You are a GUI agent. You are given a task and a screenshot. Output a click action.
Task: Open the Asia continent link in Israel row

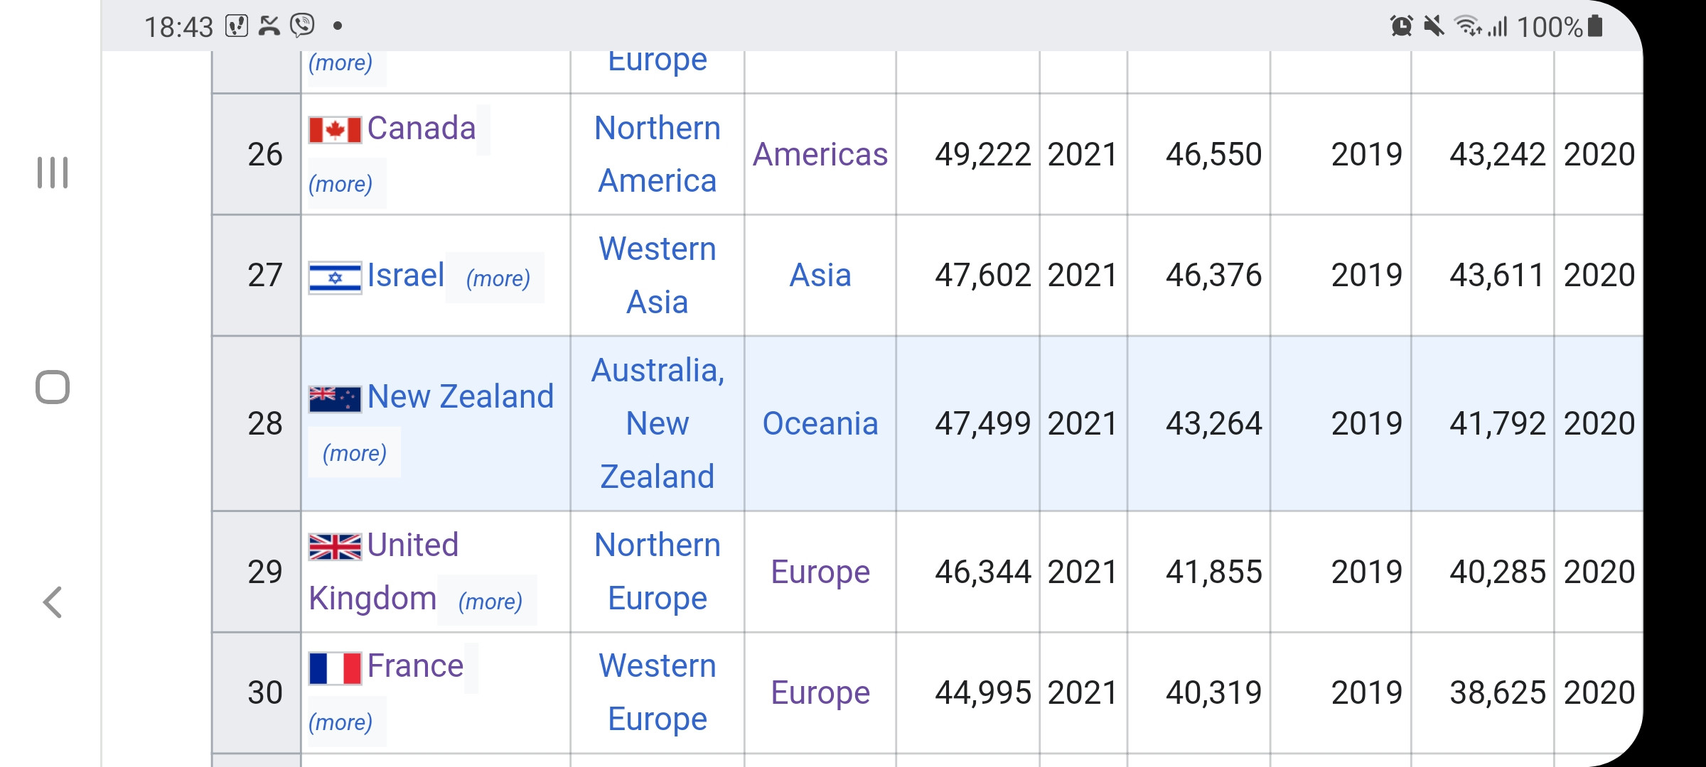pos(820,276)
